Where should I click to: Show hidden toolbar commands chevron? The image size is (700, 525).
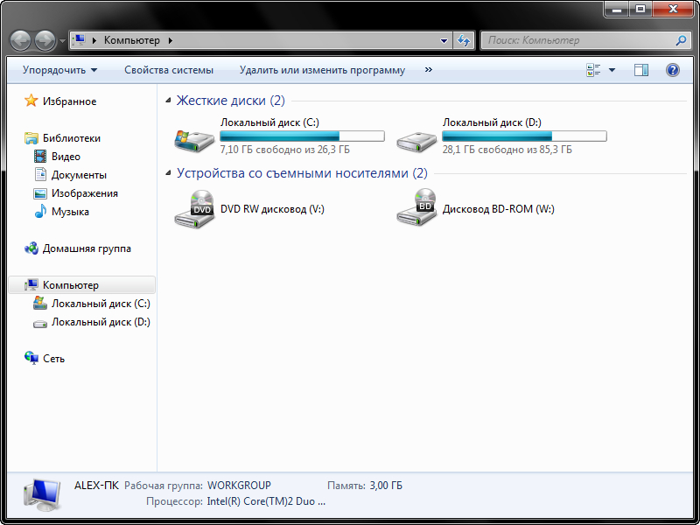pyautogui.click(x=429, y=70)
